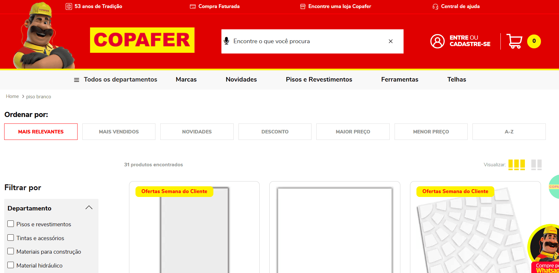
Task: Switch to three-column grid view icon
Action: 517,165
